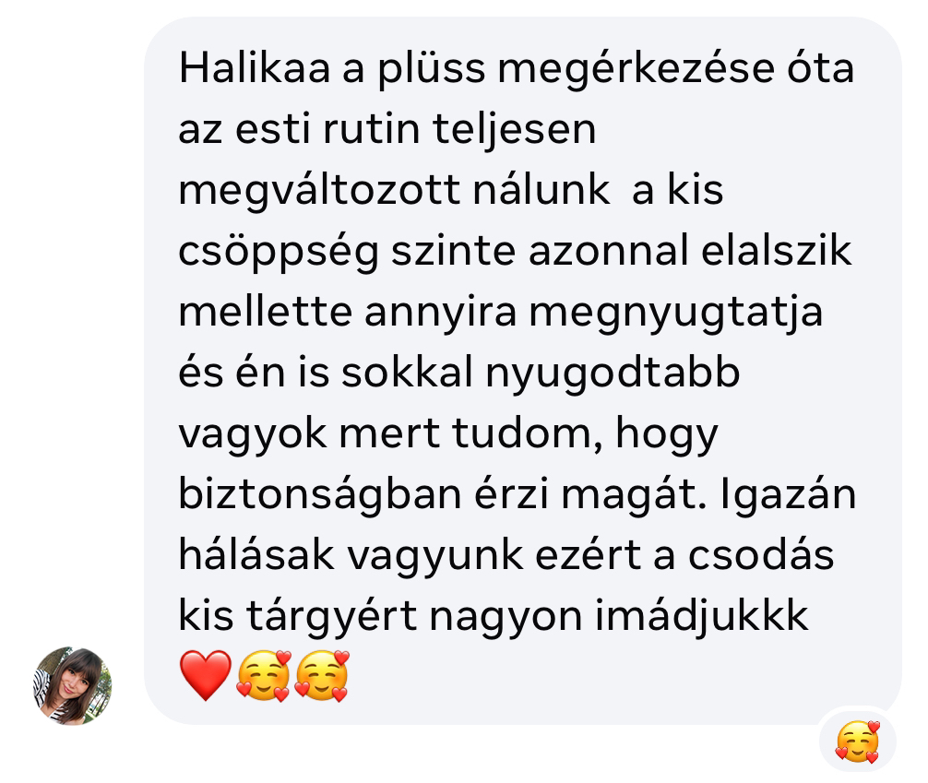Click the word "Halikaa" at message start

point(255,67)
